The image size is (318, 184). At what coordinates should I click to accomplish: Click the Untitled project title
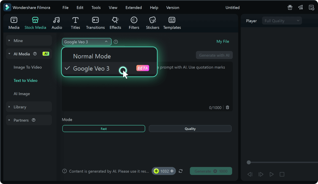click(x=232, y=7)
